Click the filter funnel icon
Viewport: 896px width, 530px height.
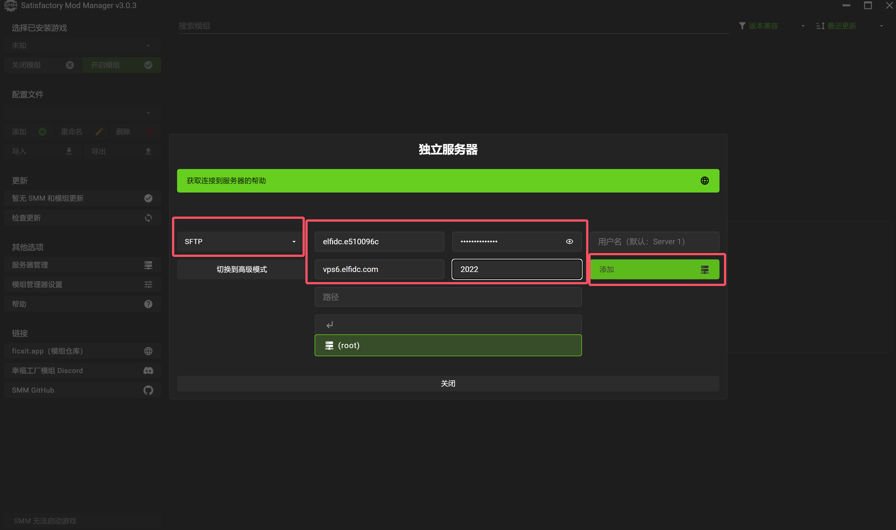pyautogui.click(x=742, y=26)
